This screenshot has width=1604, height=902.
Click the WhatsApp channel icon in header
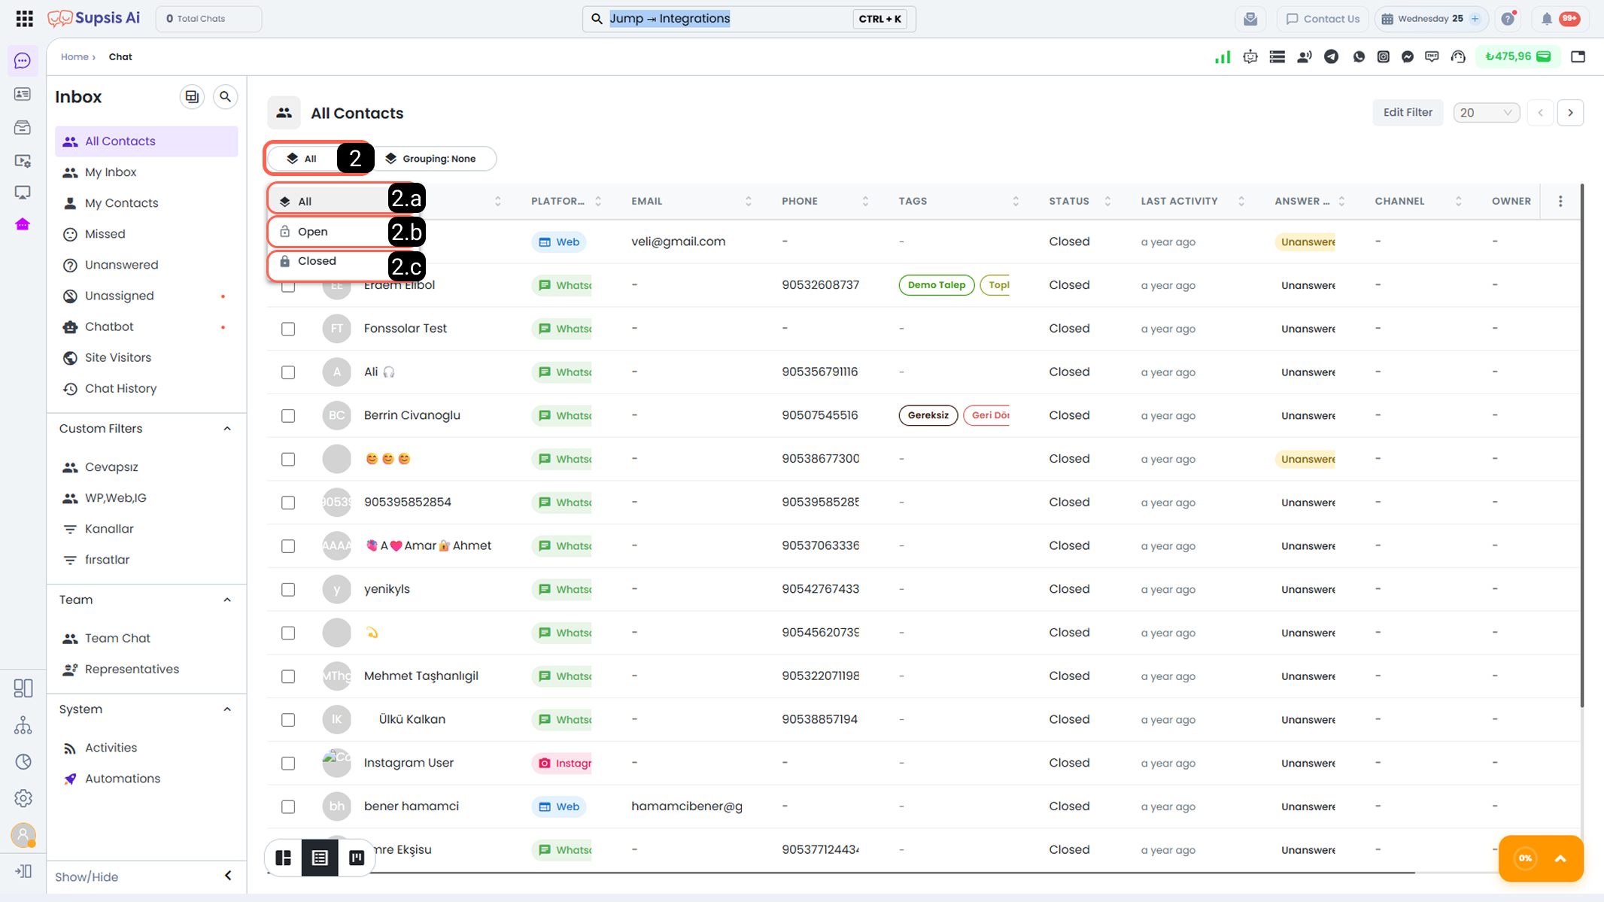pos(1359,57)
